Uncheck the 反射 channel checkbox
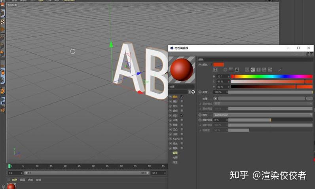Image resolution: width=315 pixels, height=189 pixels. pyautogui.click(x=182, y=115)
